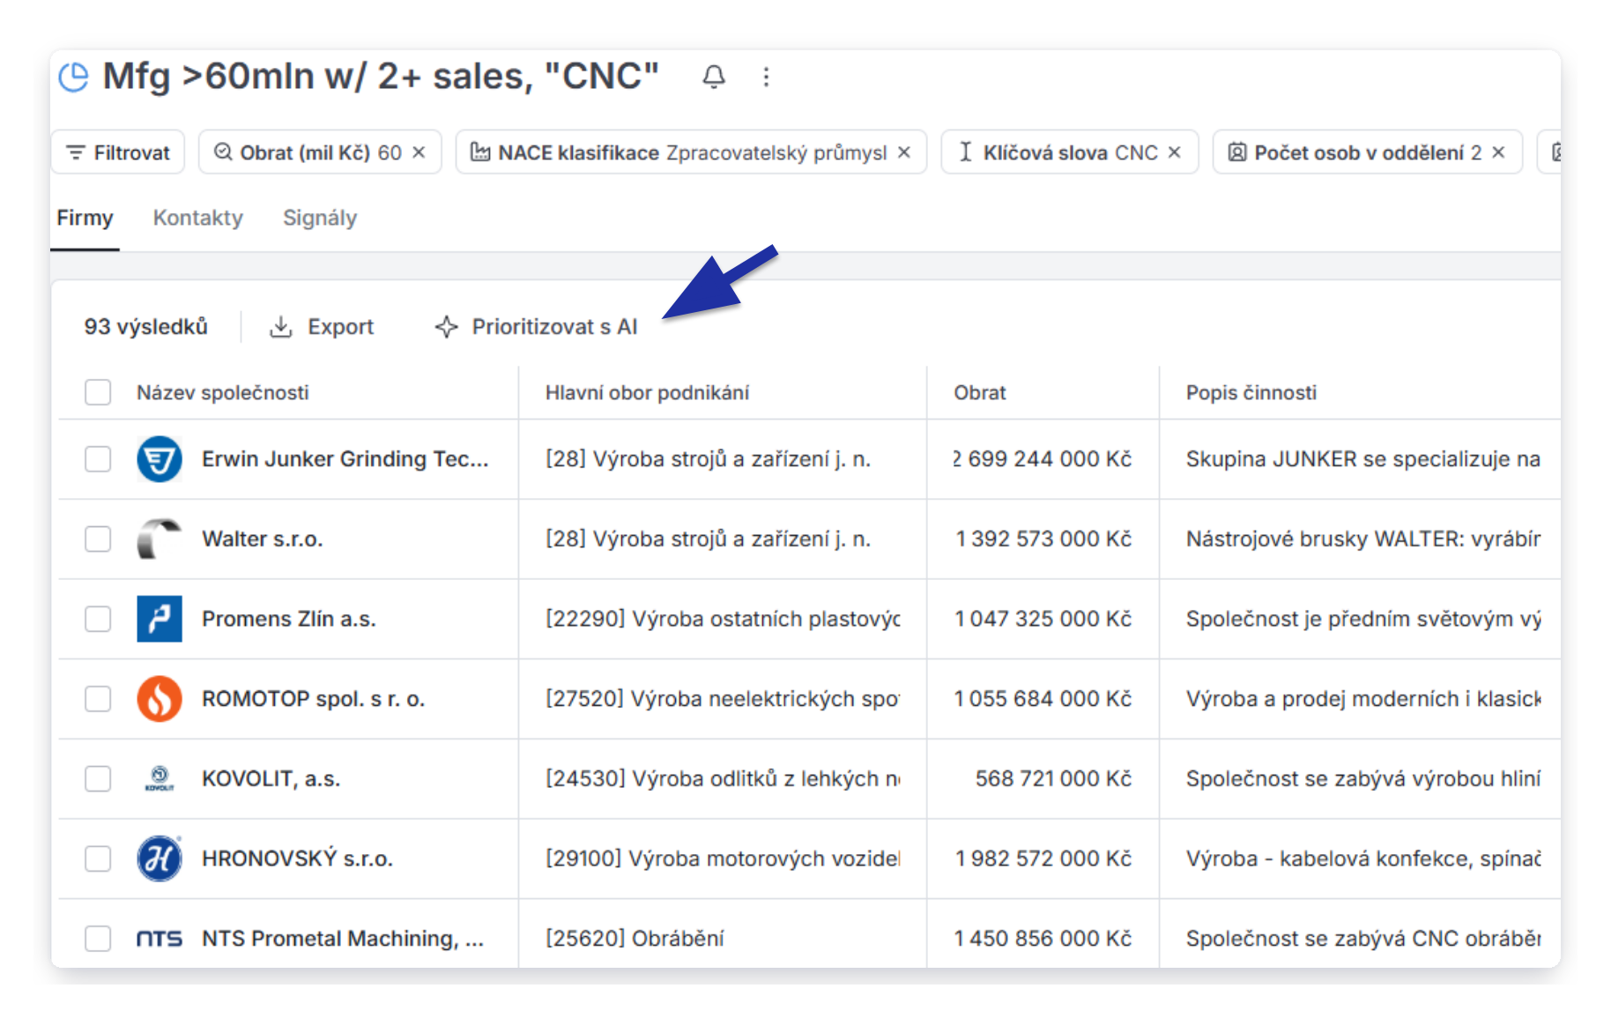The width and height of the screenshot is (1611, 1018).
Task: Open the NTS Prometal Machining company
Action: point(343,939)
